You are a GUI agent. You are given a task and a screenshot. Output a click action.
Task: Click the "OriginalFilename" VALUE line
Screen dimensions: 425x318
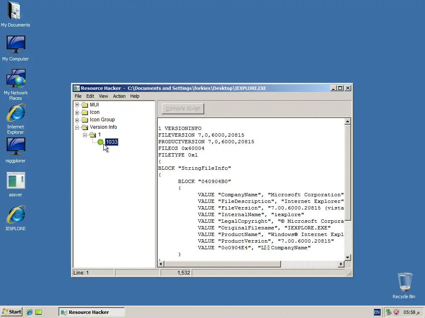coord(264,228)
